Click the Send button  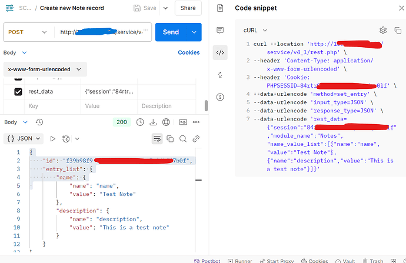pos(171,32)
